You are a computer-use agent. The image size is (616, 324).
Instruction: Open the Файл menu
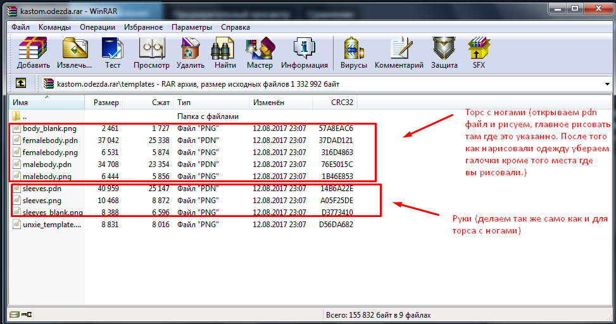pyautogui.click(x=20, y=27)
